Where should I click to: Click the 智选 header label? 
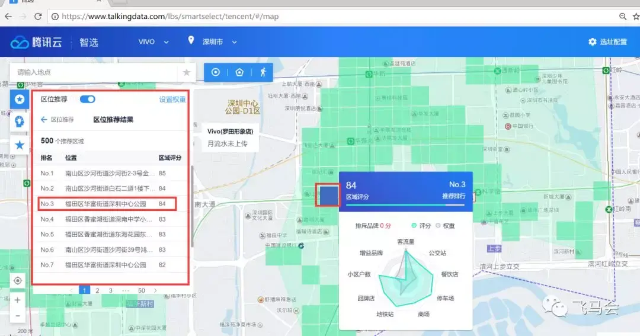(x=89, y=42)
